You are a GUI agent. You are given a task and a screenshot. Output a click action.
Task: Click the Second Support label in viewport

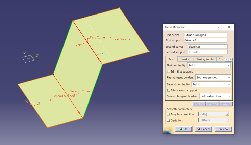(x=64, y=96)
